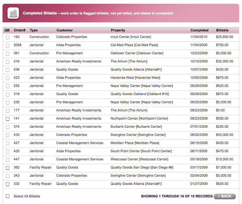Check the box for order 362
Image resolution: width=242 pixels, height=204 pixels.
(x=8, y=168)
